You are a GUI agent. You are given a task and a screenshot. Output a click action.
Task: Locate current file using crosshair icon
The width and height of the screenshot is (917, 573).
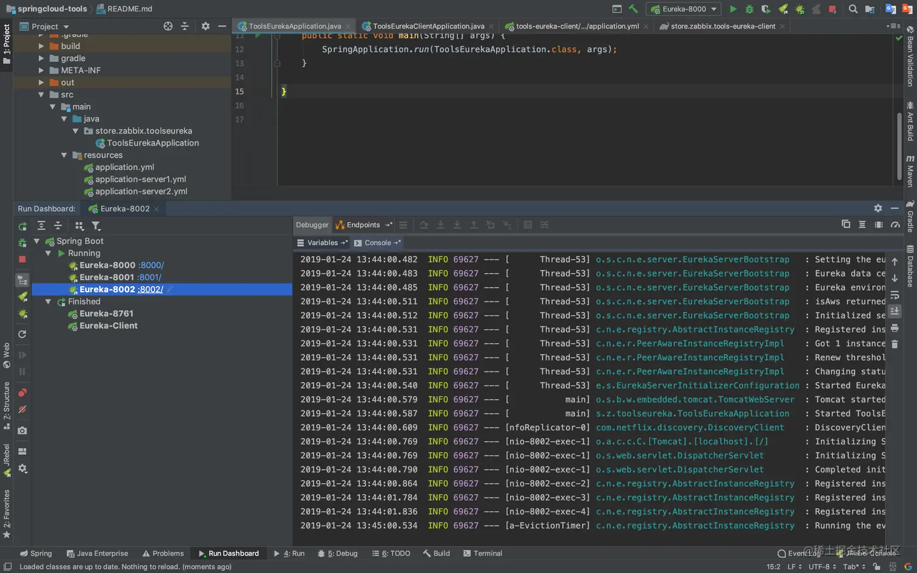[x=168, y=26]
